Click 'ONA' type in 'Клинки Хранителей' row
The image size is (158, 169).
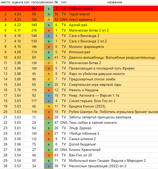64,150
